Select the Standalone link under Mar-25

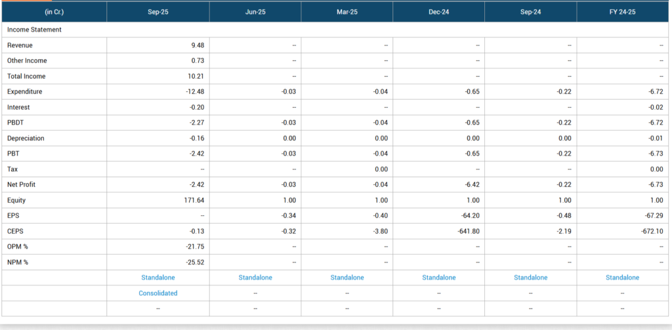coord(347,278)
